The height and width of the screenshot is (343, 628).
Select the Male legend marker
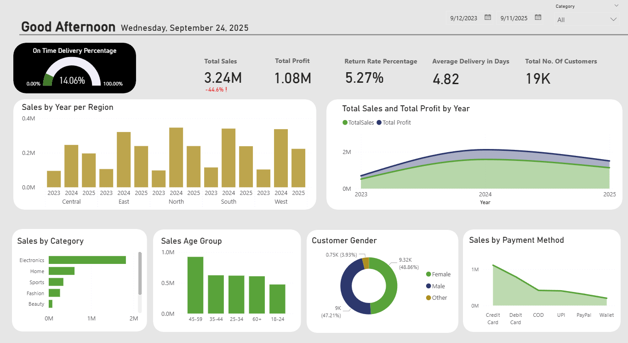pos(429,286)
